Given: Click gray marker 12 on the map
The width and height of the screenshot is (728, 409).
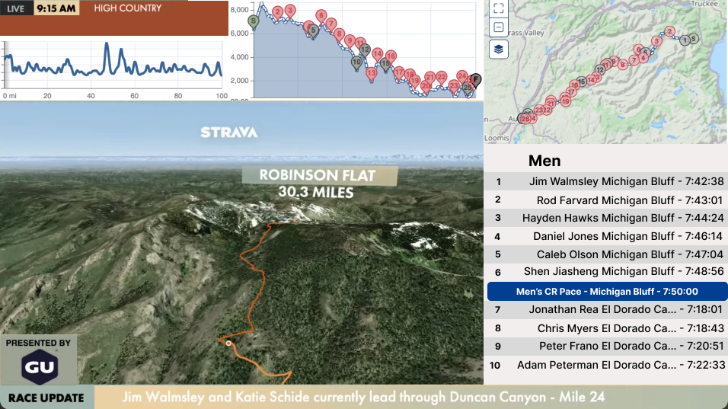Looking at the screenshot, I should click(x=600, y=70).
